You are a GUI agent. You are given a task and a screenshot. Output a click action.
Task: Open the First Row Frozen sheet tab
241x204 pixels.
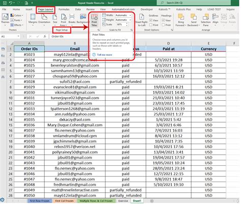click(40, 201)
